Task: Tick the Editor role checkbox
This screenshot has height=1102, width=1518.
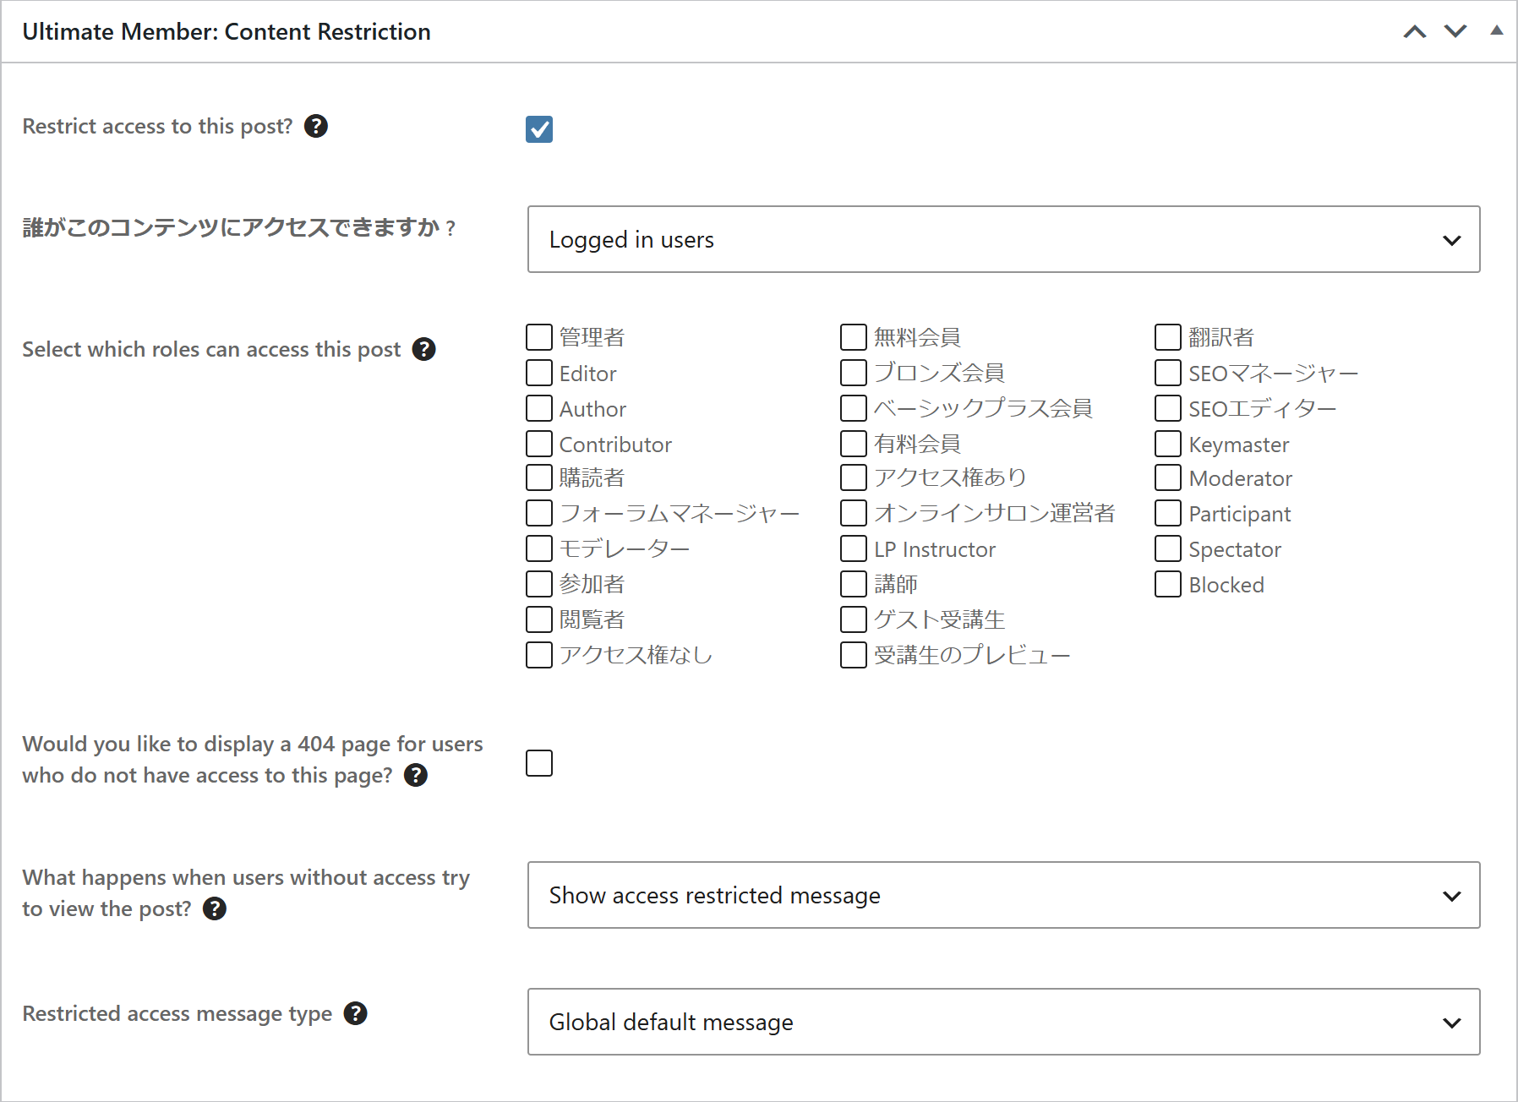Action: click(x=539, y=373)
